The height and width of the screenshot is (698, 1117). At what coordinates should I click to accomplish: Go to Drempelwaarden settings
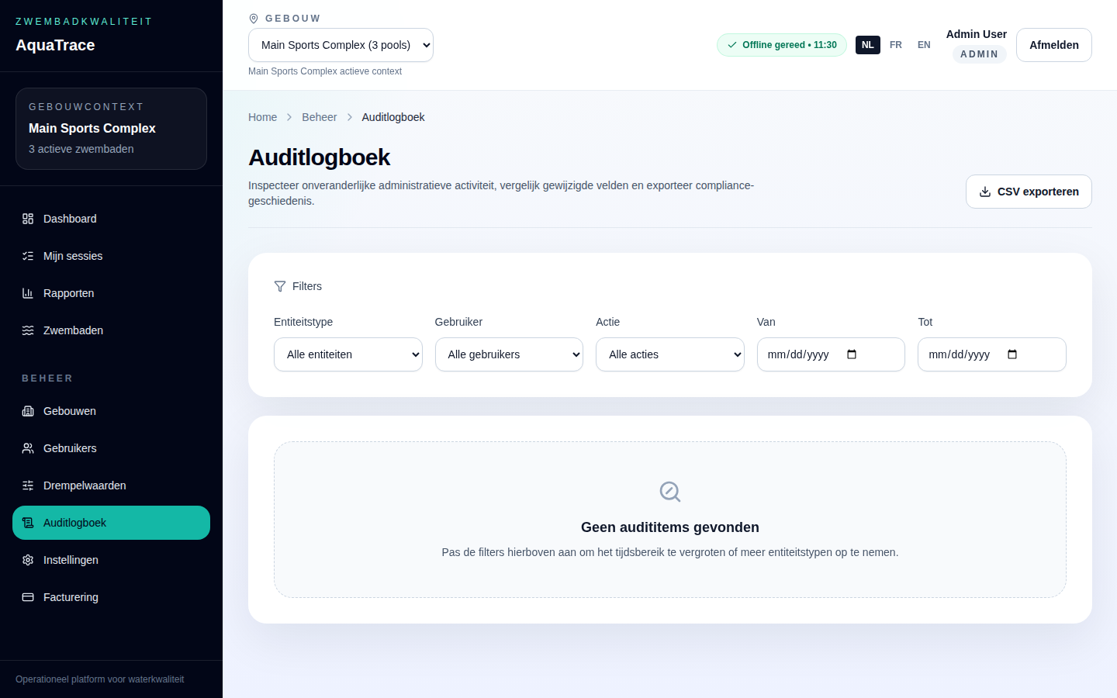pyautogui.click(x=111, y=485)
